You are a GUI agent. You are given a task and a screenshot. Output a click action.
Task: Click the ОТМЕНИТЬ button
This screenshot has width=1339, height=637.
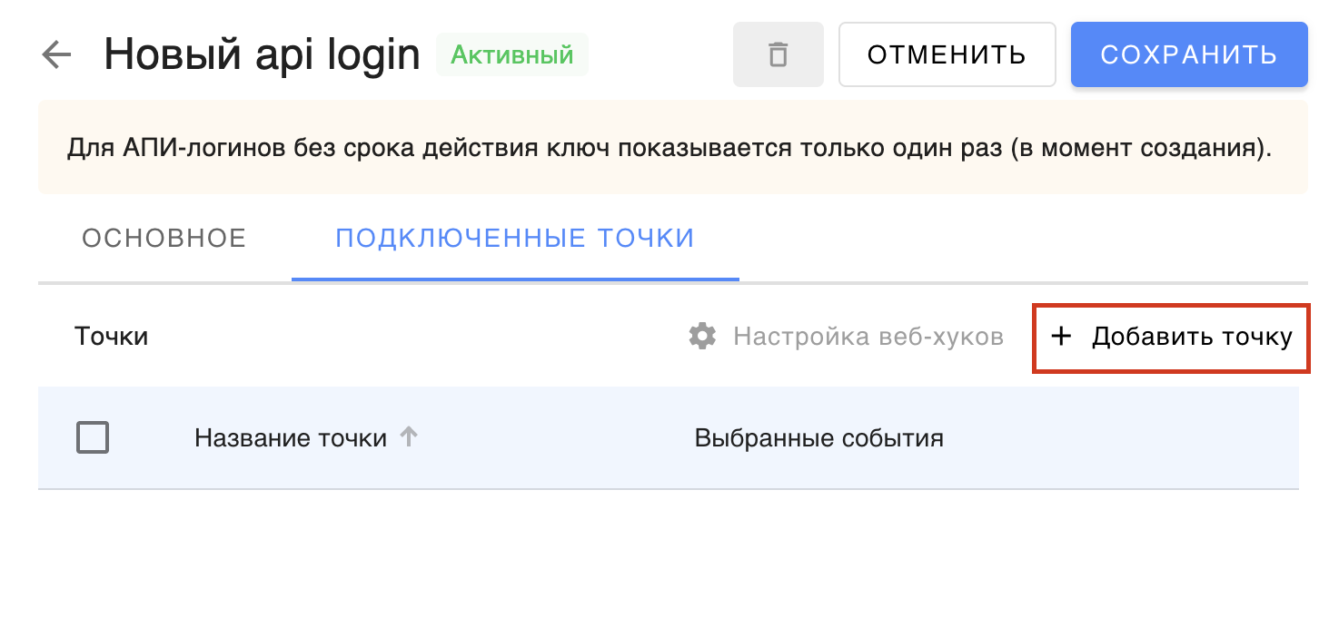point(947,54)
